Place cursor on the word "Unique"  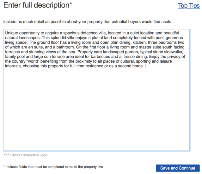click(x=12, y=33)
